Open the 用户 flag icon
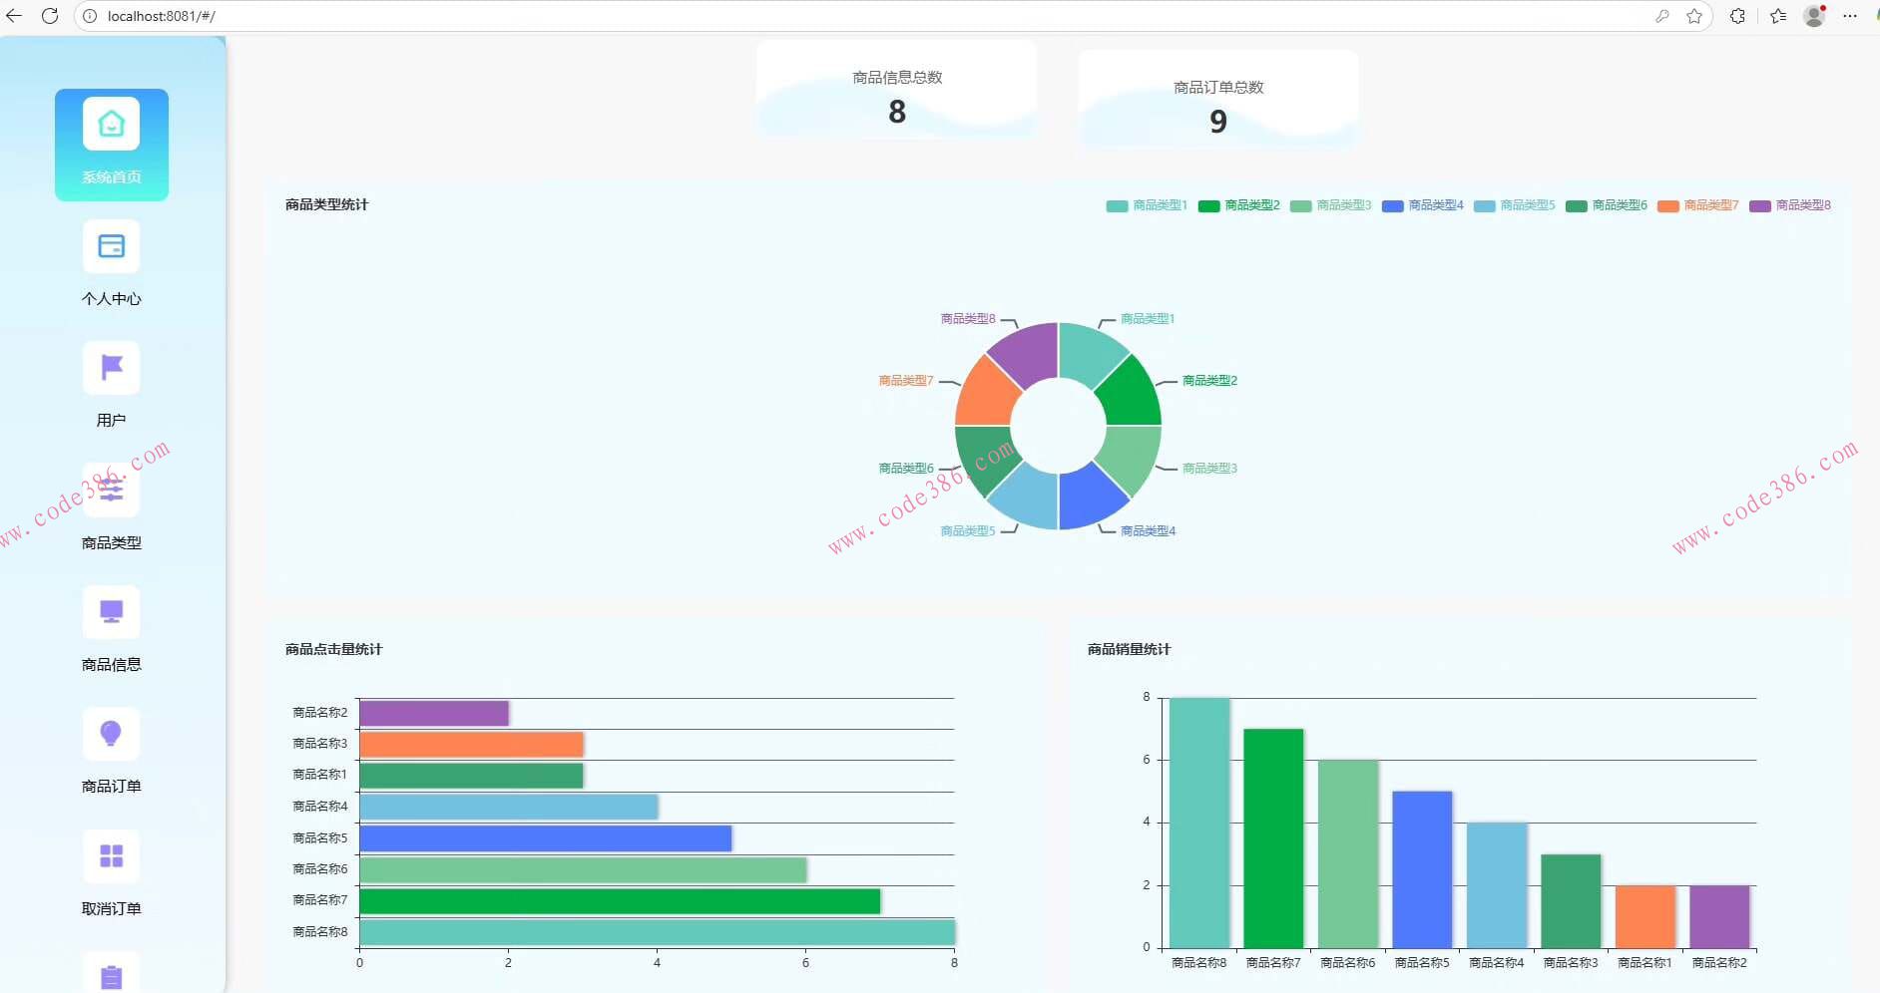The image size is (1880, 993). [112, 368]
